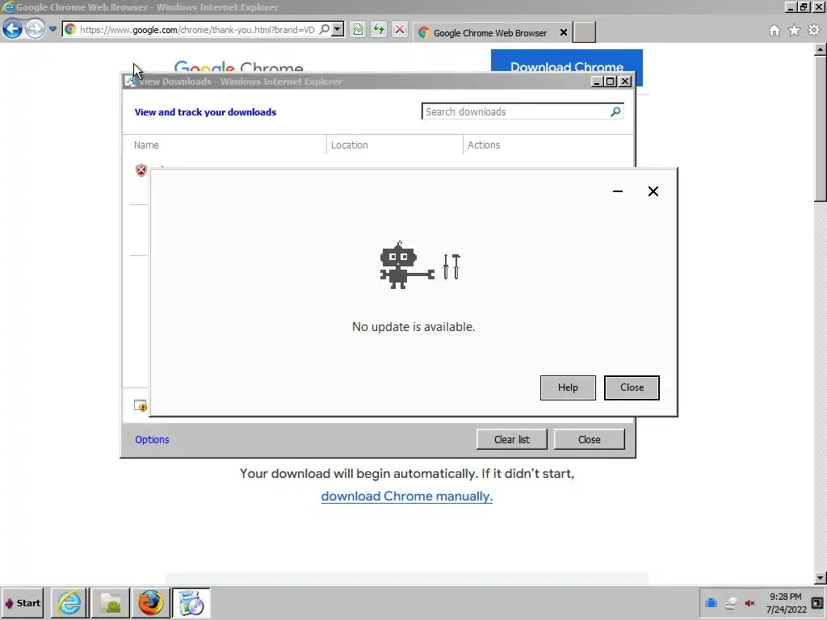Open the Tools gear icon
Image resolution: width=827 pixels, height=620 pixels.
pos(814,31)
